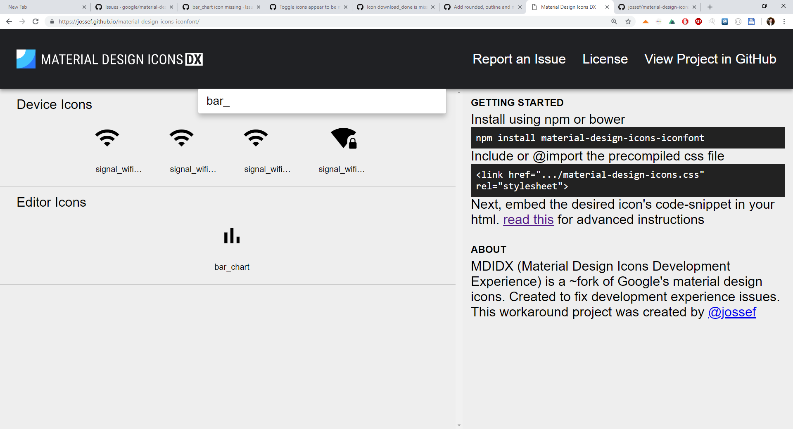This screenshot has height=429, width=793.
Task: Click the browser back arrow
Action: tap(9, 21)
